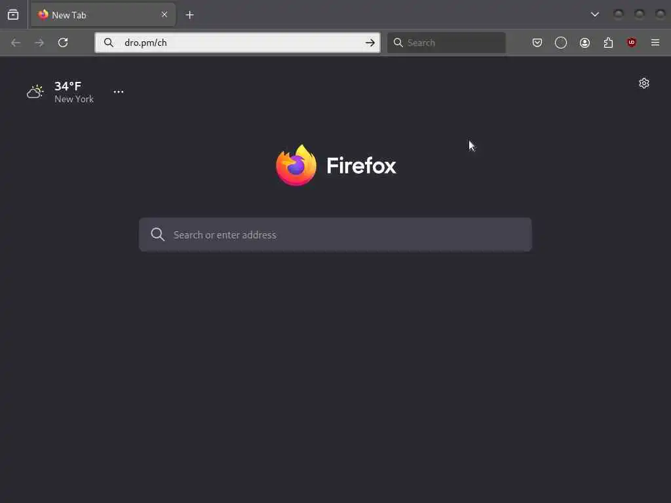671x503 pixels.
Task: Expand the List all tabs chevron
Action: pos(595,14)
